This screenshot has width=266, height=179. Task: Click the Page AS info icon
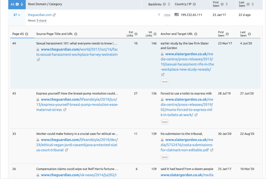27,34
